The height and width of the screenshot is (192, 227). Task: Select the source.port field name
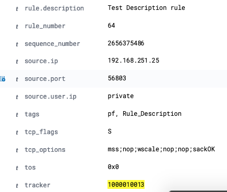pyautogui.click(x=45, y=79)
